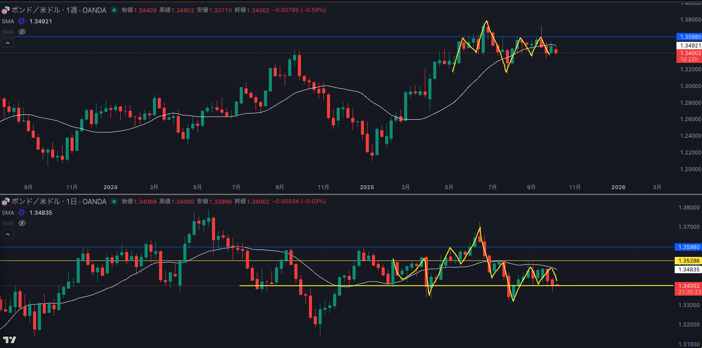Click the purple sync icon beside weekly SMA
Image resolution: width=702 pixels, height=348 pixels.
[x=22, y=21]
